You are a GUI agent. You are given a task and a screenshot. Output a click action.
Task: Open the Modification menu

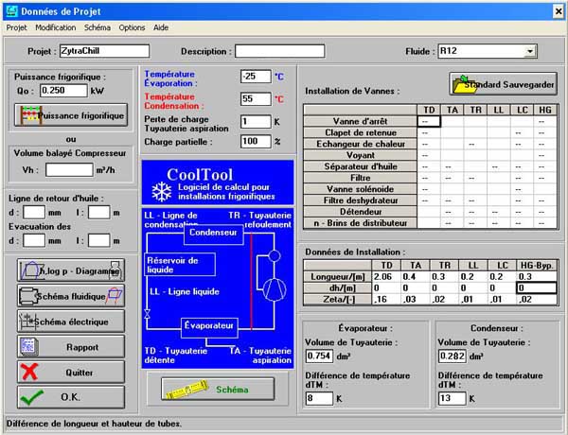pyautogui.click(x=56, y=27)
